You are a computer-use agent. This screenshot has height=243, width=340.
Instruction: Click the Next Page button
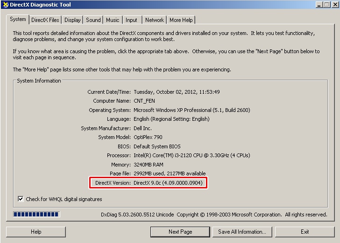click(180, 232)
